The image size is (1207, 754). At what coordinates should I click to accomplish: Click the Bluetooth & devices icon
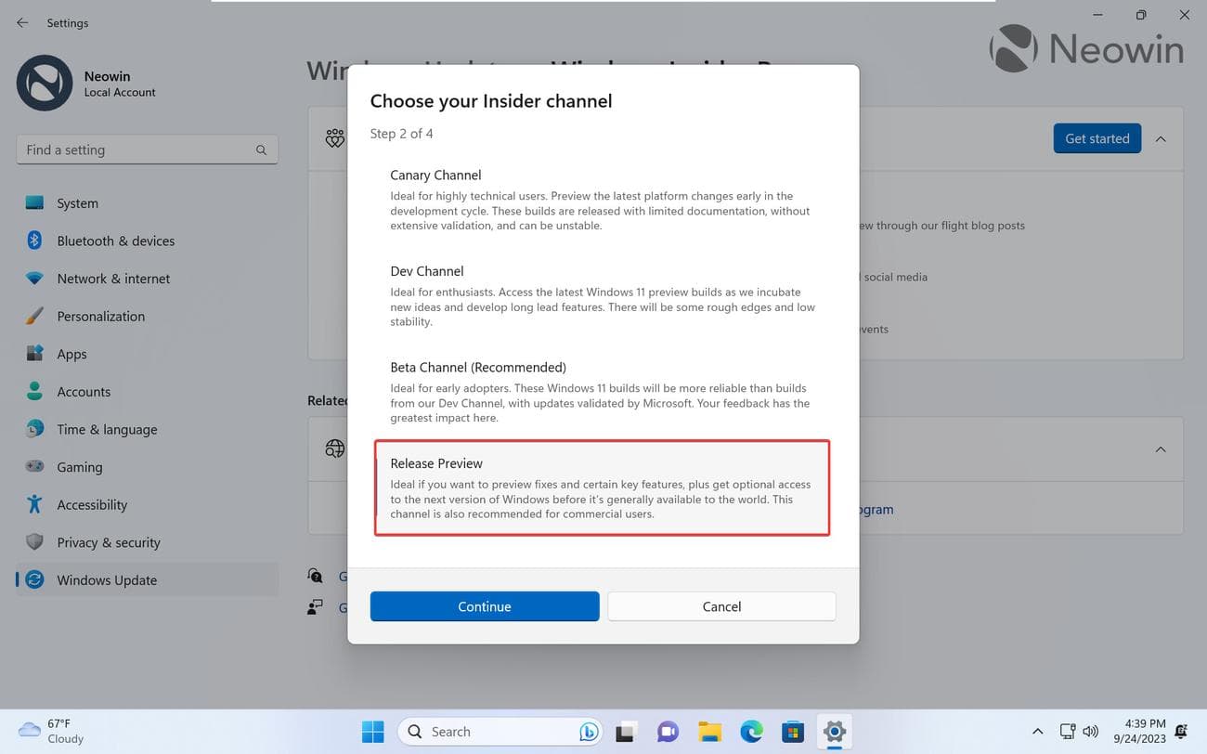[35, 240]
